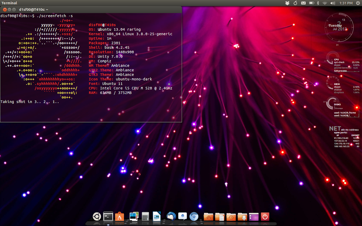
Task: Open the 1:31 PM clock menu
Action: [346, 3]
